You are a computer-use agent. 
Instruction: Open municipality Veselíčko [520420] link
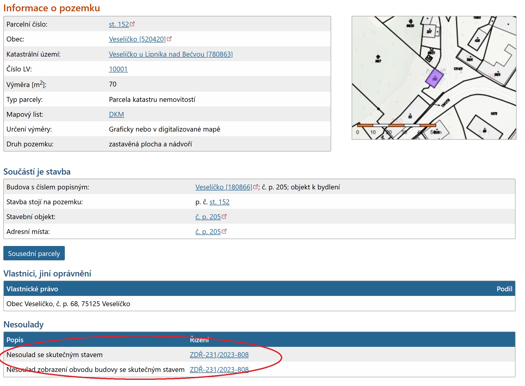pyautogui.click(x=137, y=39)
